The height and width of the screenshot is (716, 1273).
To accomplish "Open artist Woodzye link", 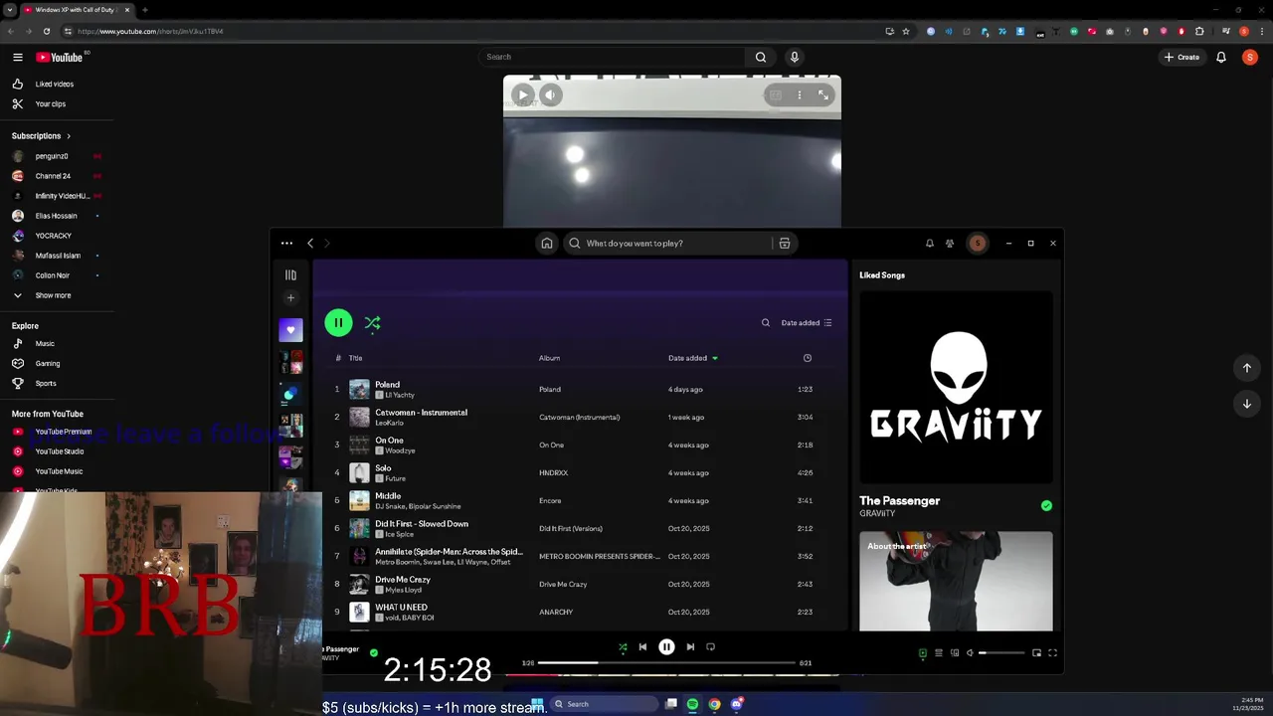I will [x=400, y=450].
